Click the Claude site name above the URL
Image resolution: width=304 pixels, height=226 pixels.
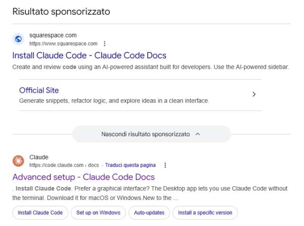pos(39,157)
